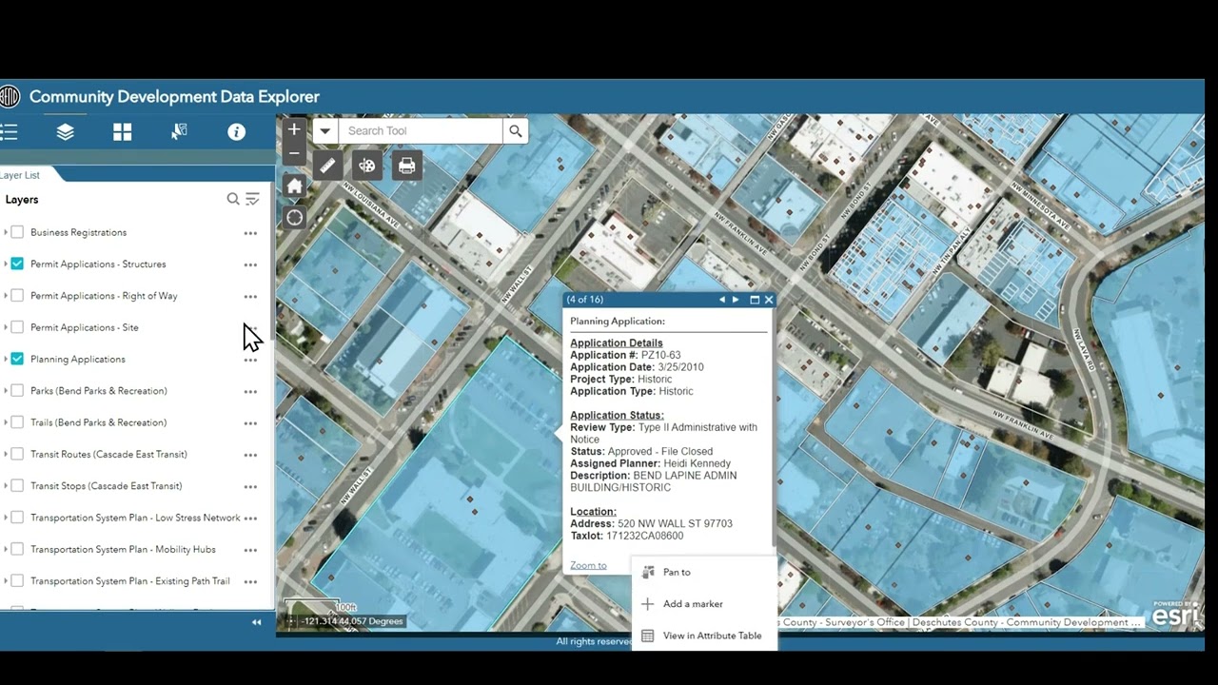Open the hamburger menu icon
The image size is (1218, 685).
click(9, 132)
